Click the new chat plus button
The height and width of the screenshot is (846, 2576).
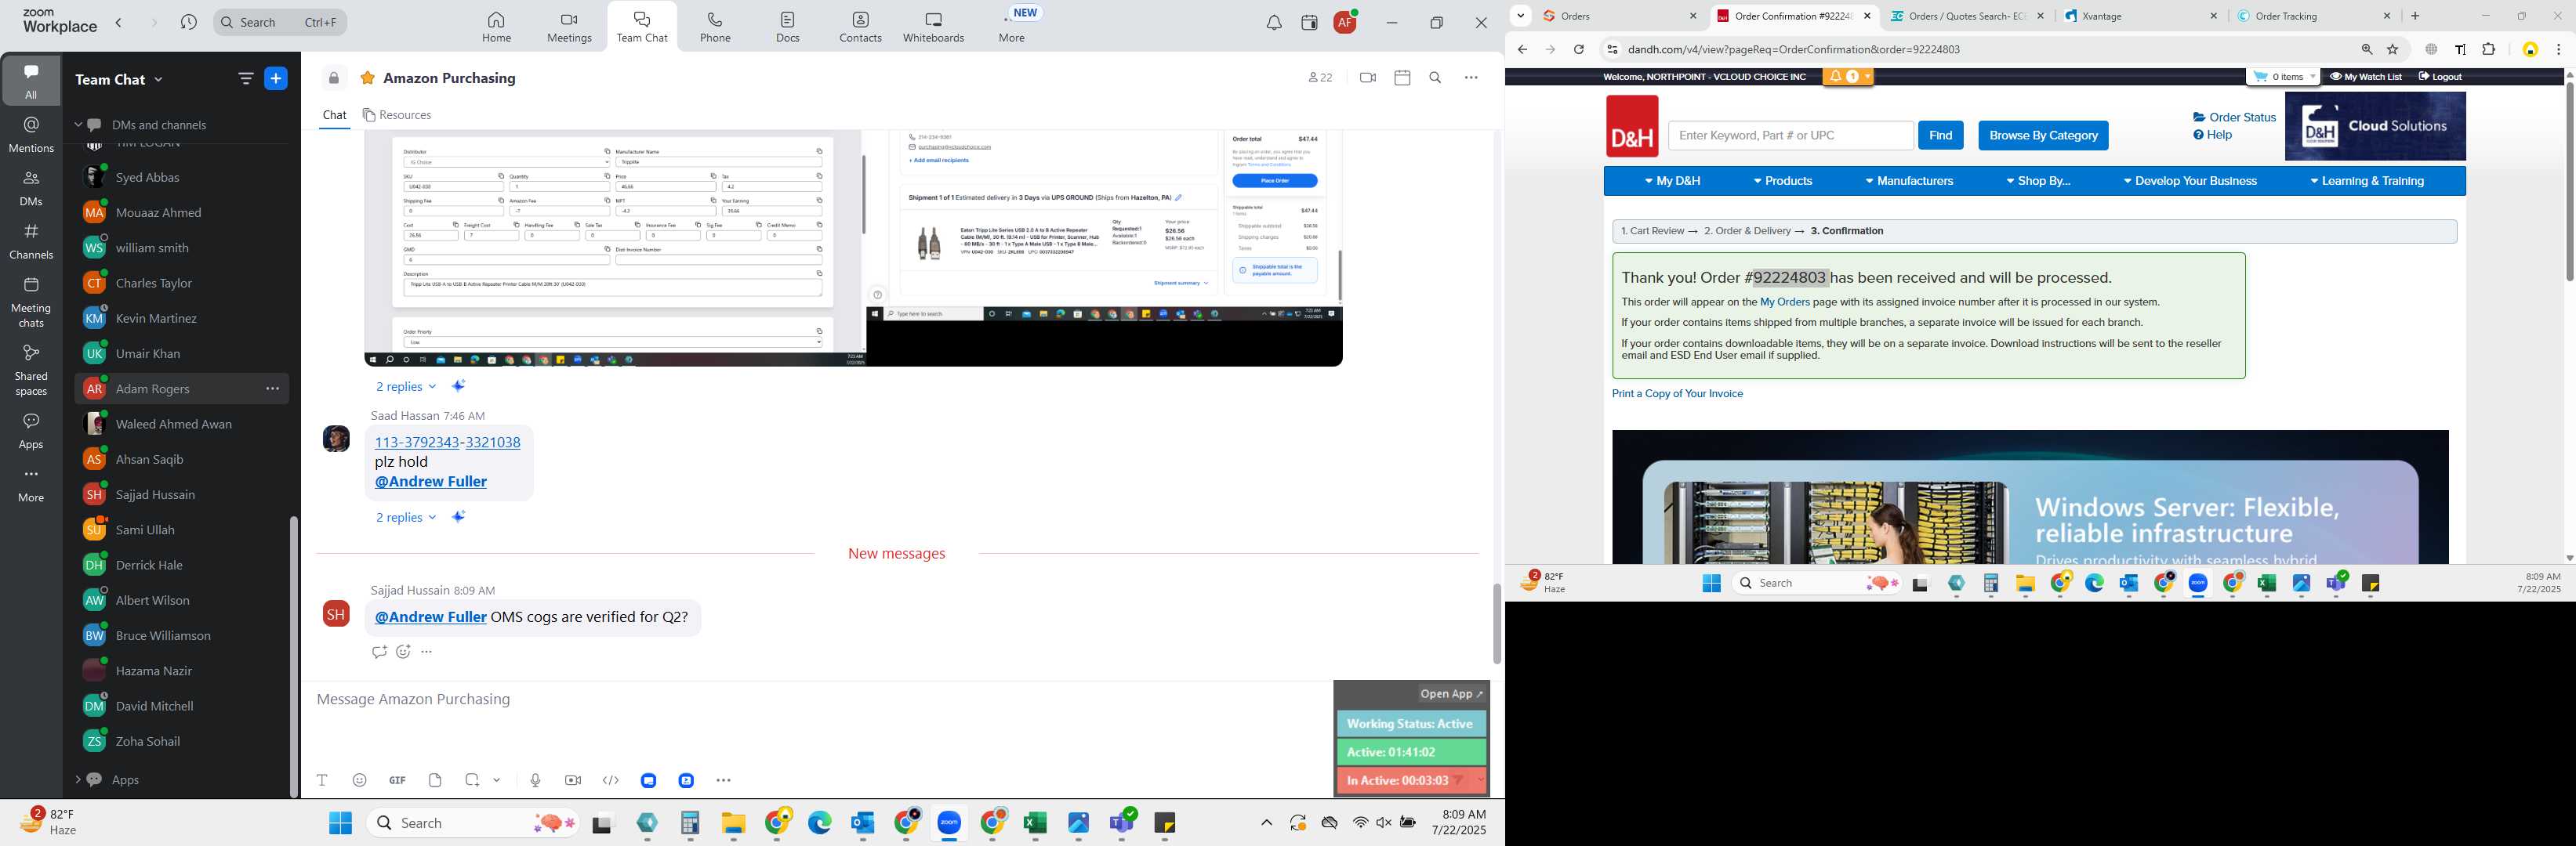(x=276, y=79)
